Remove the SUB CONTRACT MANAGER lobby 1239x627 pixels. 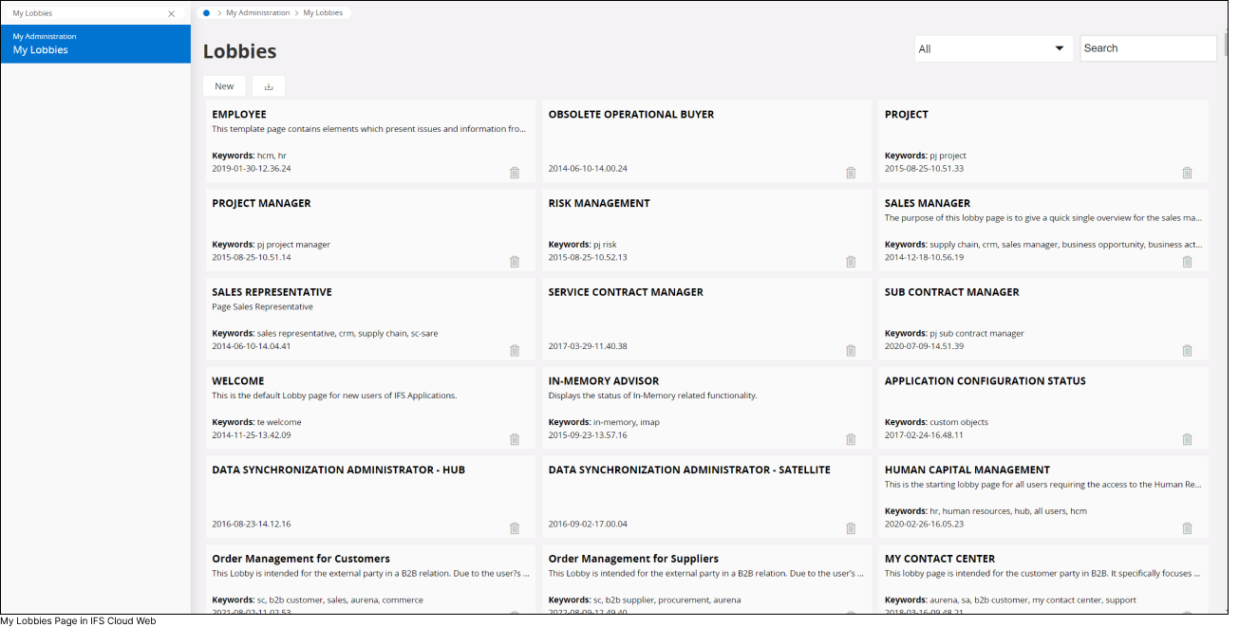tap(1187, 350)
